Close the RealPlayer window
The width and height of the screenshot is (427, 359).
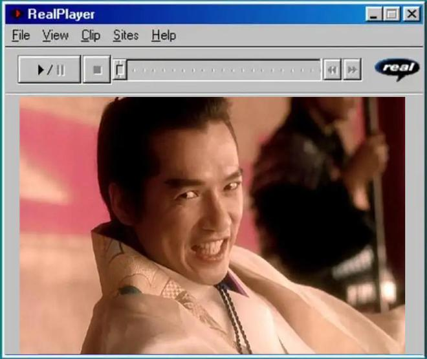[411, 14]
